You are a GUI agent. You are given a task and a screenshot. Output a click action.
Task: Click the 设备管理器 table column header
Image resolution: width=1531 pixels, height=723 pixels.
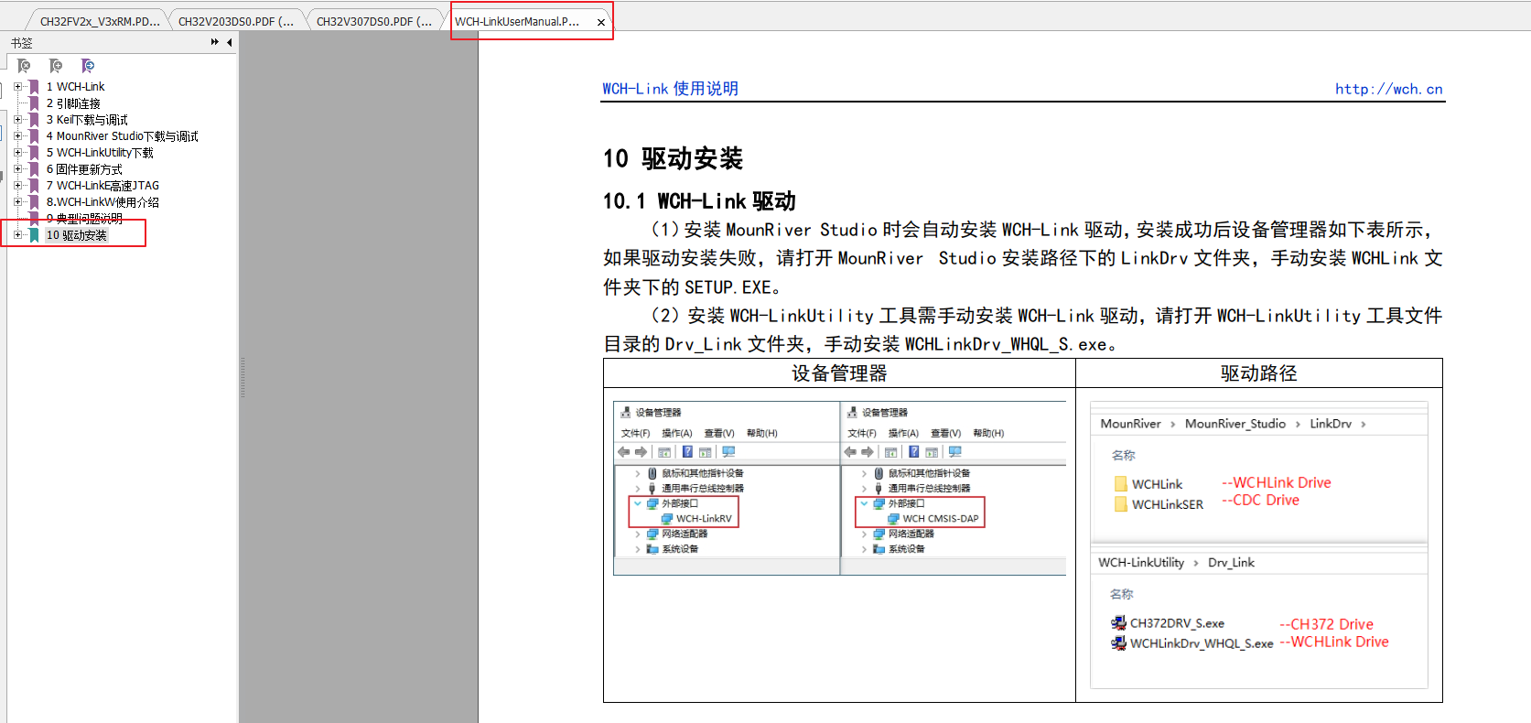pyautogui.click(x=839, y=373)
